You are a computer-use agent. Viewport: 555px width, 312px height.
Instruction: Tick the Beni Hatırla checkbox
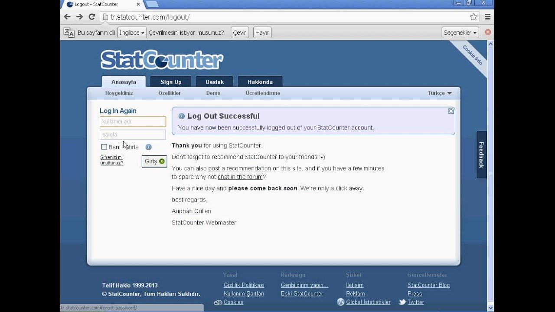tap(104, 147)
